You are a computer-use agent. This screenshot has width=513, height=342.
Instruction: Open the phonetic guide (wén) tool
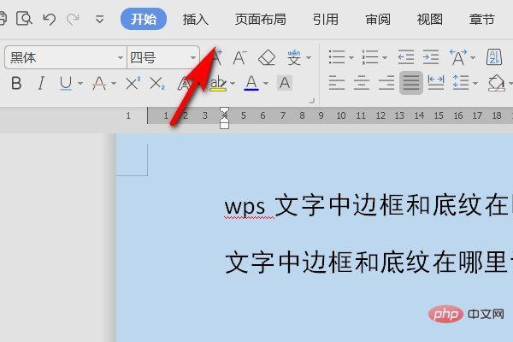pos(294,57)
